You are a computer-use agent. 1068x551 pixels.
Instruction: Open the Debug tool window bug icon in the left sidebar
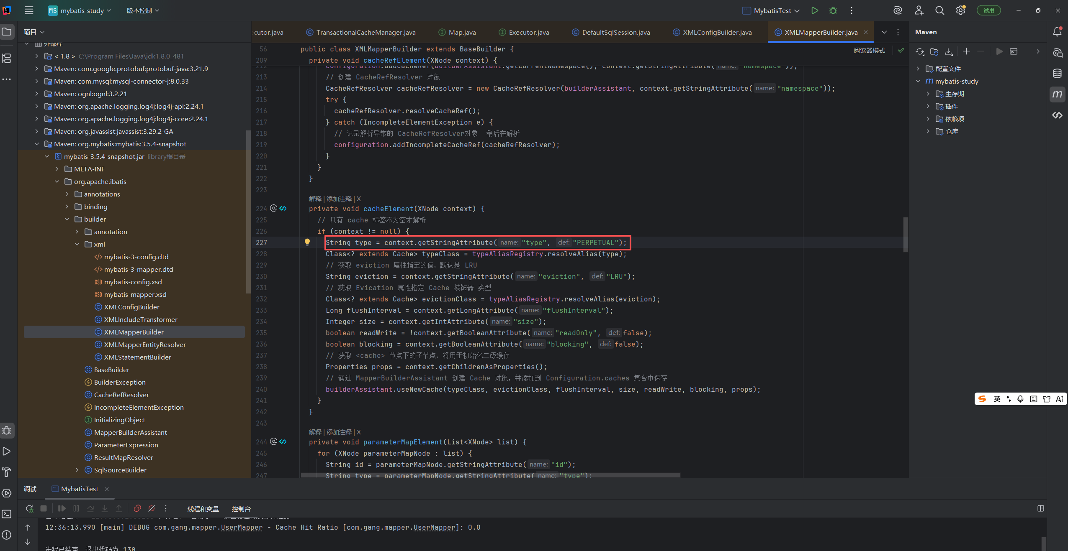point(7,430)
